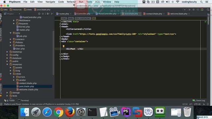Click the Wi-Fi icon in menu bar
The width and height of the screenshot is (212, 119).
tap(178, 2)
